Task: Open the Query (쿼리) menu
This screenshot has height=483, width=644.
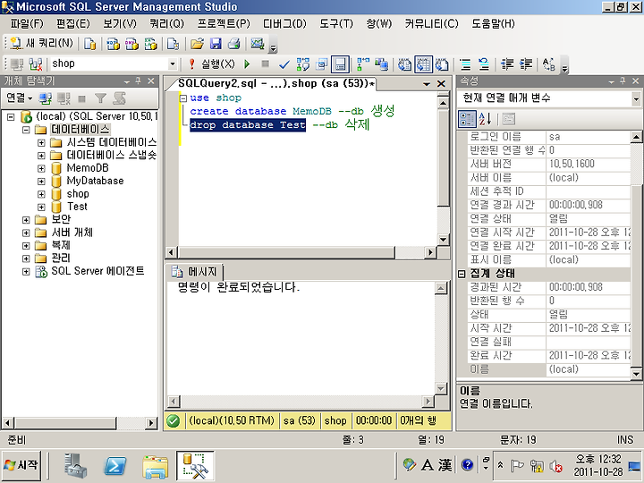Action: click(166, 23)
